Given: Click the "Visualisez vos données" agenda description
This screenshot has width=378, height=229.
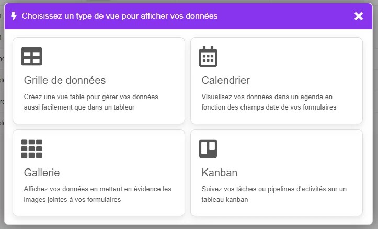Looking at the screenshot, I should tap(269, 102).
